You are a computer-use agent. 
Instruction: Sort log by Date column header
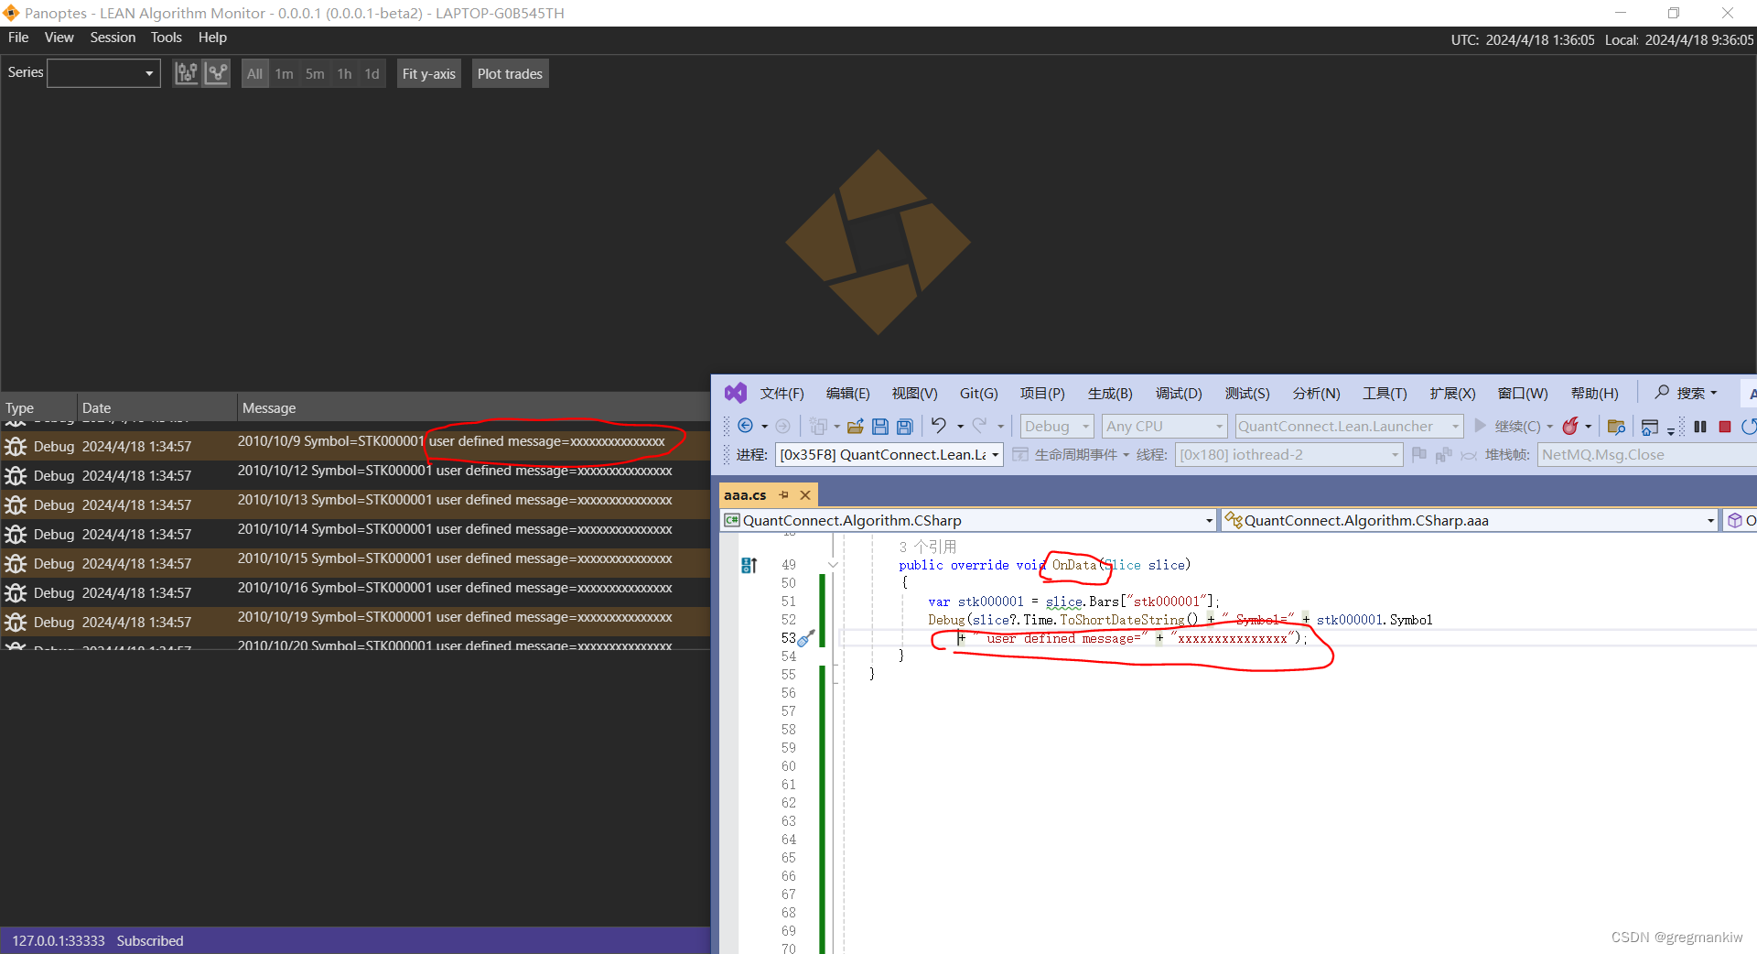pyautogui.click(x=156, y=407)
